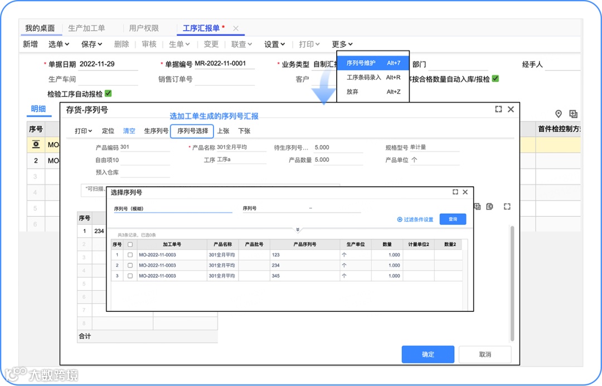Click the location pin icon above the detail grid
The width and height of the screenshot is (602, 386).
pos(558,114)
